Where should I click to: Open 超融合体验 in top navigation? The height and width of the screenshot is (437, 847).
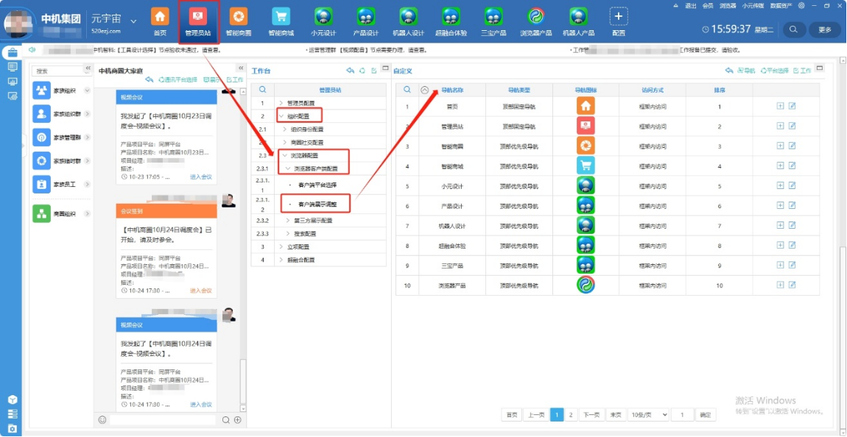(451, 17)
